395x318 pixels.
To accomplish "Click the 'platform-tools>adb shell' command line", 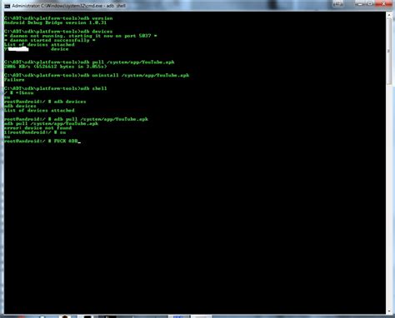I will (x=56, y=88).
